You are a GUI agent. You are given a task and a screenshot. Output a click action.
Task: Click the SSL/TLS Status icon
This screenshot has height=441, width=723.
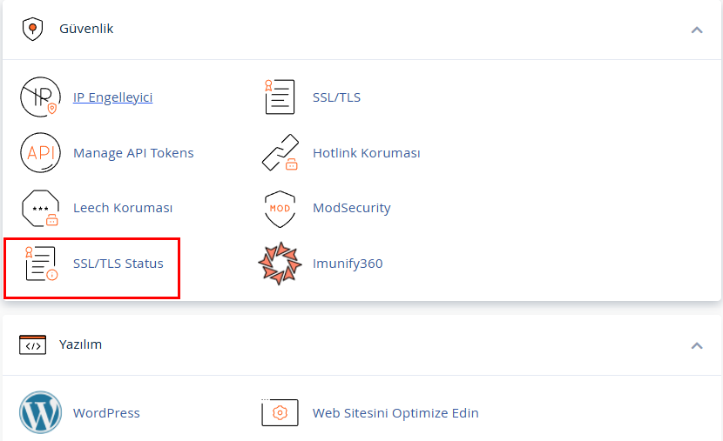point(40,264)
